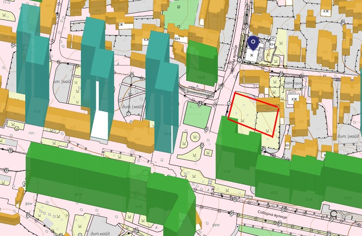Click the large circle symbol near Соборна вулиця
This screenshot has width=362, height=236.
[333, 214]
